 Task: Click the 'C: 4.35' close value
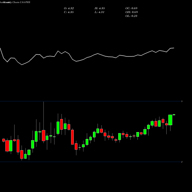pos(69,12)
